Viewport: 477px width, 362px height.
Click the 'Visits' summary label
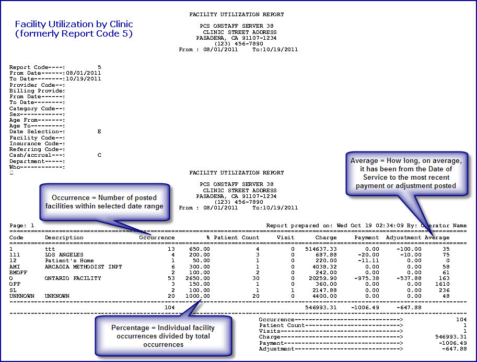coord(270,331)
